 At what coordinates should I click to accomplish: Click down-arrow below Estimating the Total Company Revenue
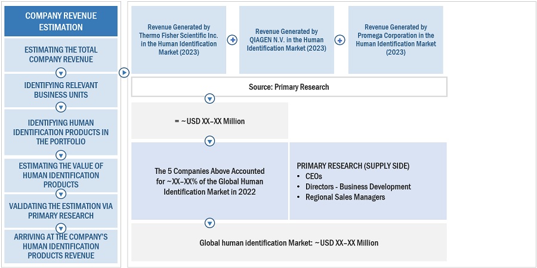(60, 73)
